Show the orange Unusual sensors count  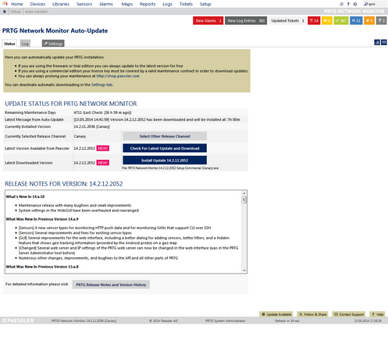[x=369, y=21]
